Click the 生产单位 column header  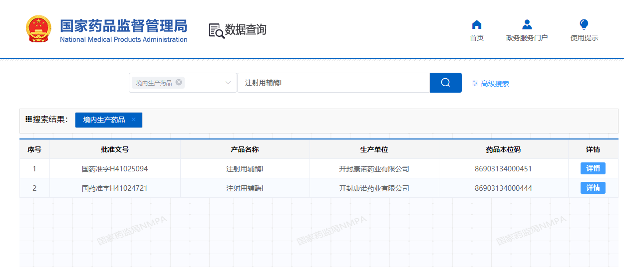point(374,149)
